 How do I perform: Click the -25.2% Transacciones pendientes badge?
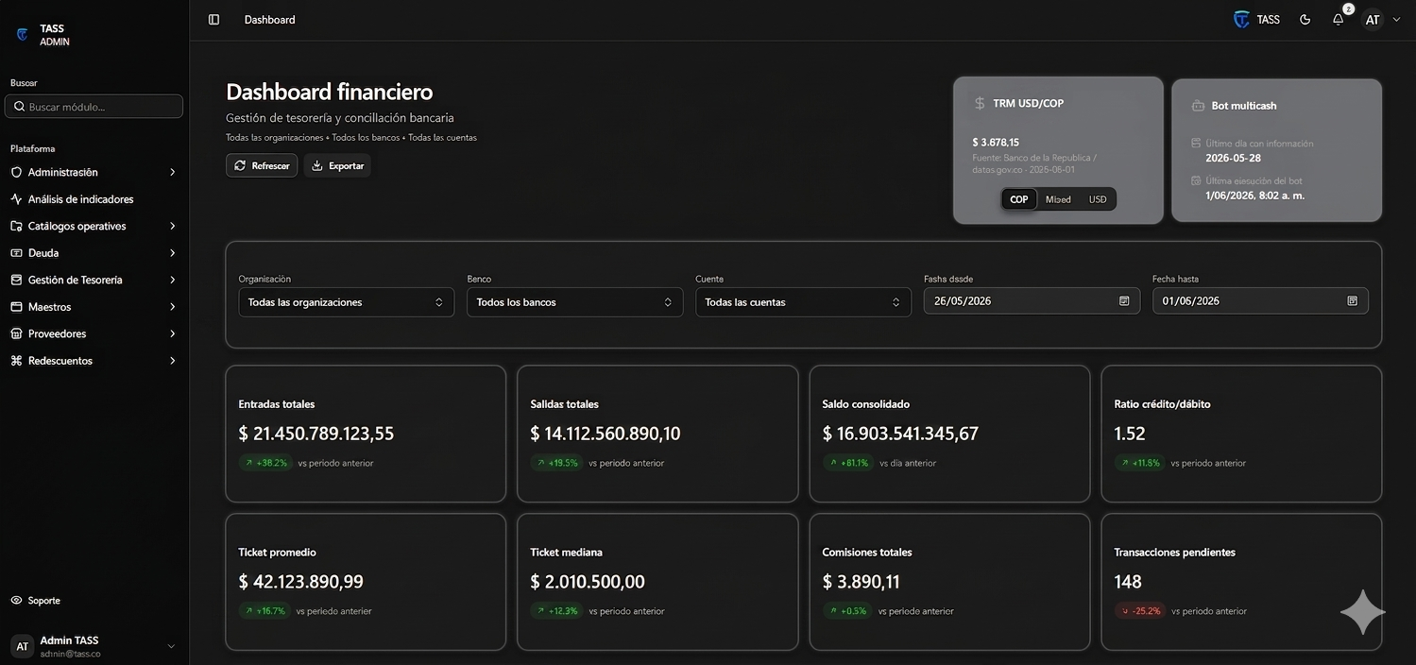pyautogui.click(x=1140, y=611)
